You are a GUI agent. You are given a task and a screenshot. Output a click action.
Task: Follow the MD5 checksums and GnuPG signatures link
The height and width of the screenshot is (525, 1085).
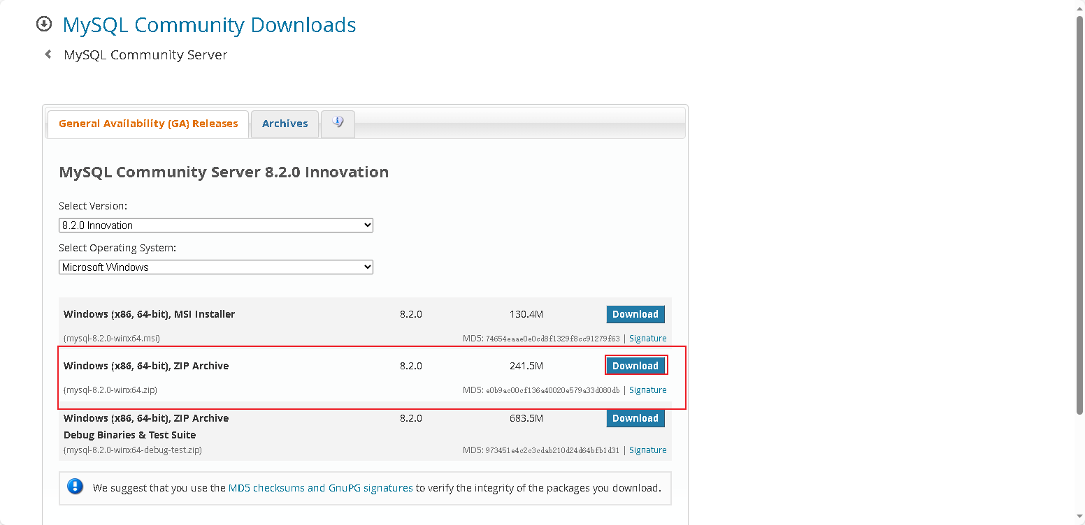320,488
